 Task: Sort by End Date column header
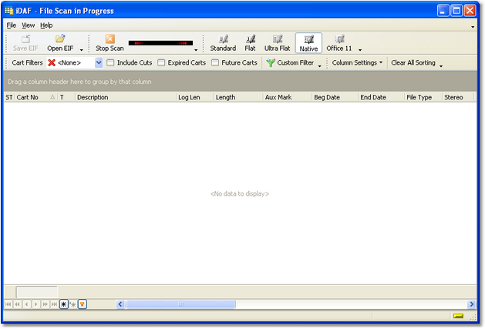pos(381,97)
